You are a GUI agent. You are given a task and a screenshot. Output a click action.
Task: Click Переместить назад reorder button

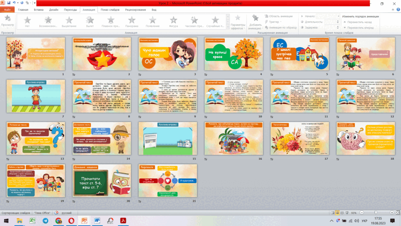click(357, 22)
